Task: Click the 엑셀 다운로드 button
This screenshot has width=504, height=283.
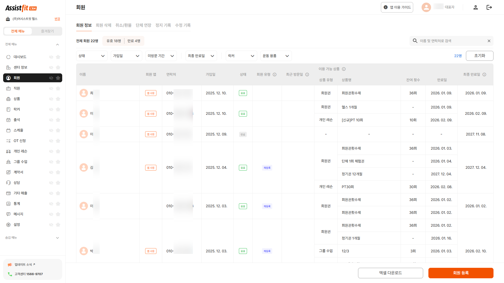Action: [391, 273]
